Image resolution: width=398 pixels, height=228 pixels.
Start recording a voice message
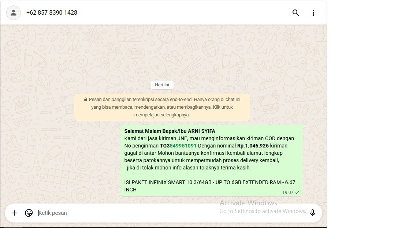(312, 213)
